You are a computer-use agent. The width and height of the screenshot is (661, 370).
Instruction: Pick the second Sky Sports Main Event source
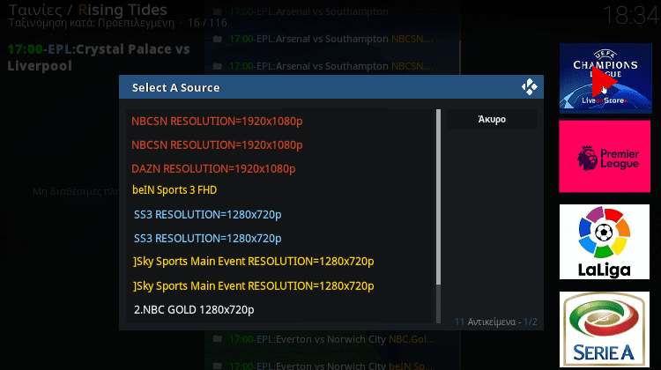pyautogui.click(x=253, y=285)
